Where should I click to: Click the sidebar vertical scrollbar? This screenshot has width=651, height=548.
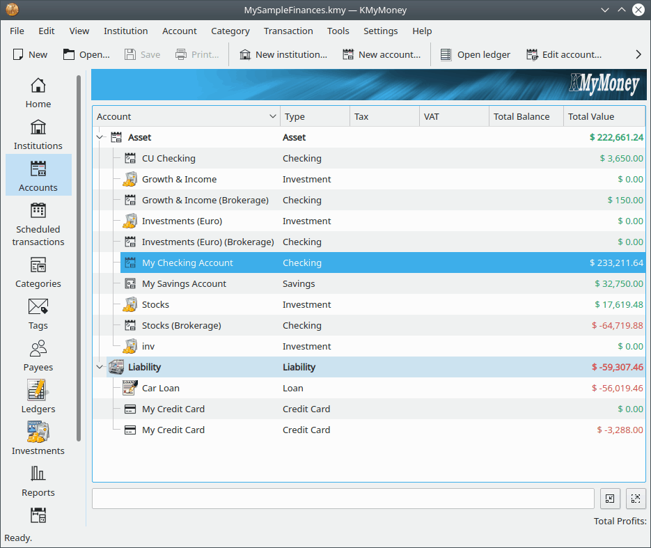click(79, 258)
